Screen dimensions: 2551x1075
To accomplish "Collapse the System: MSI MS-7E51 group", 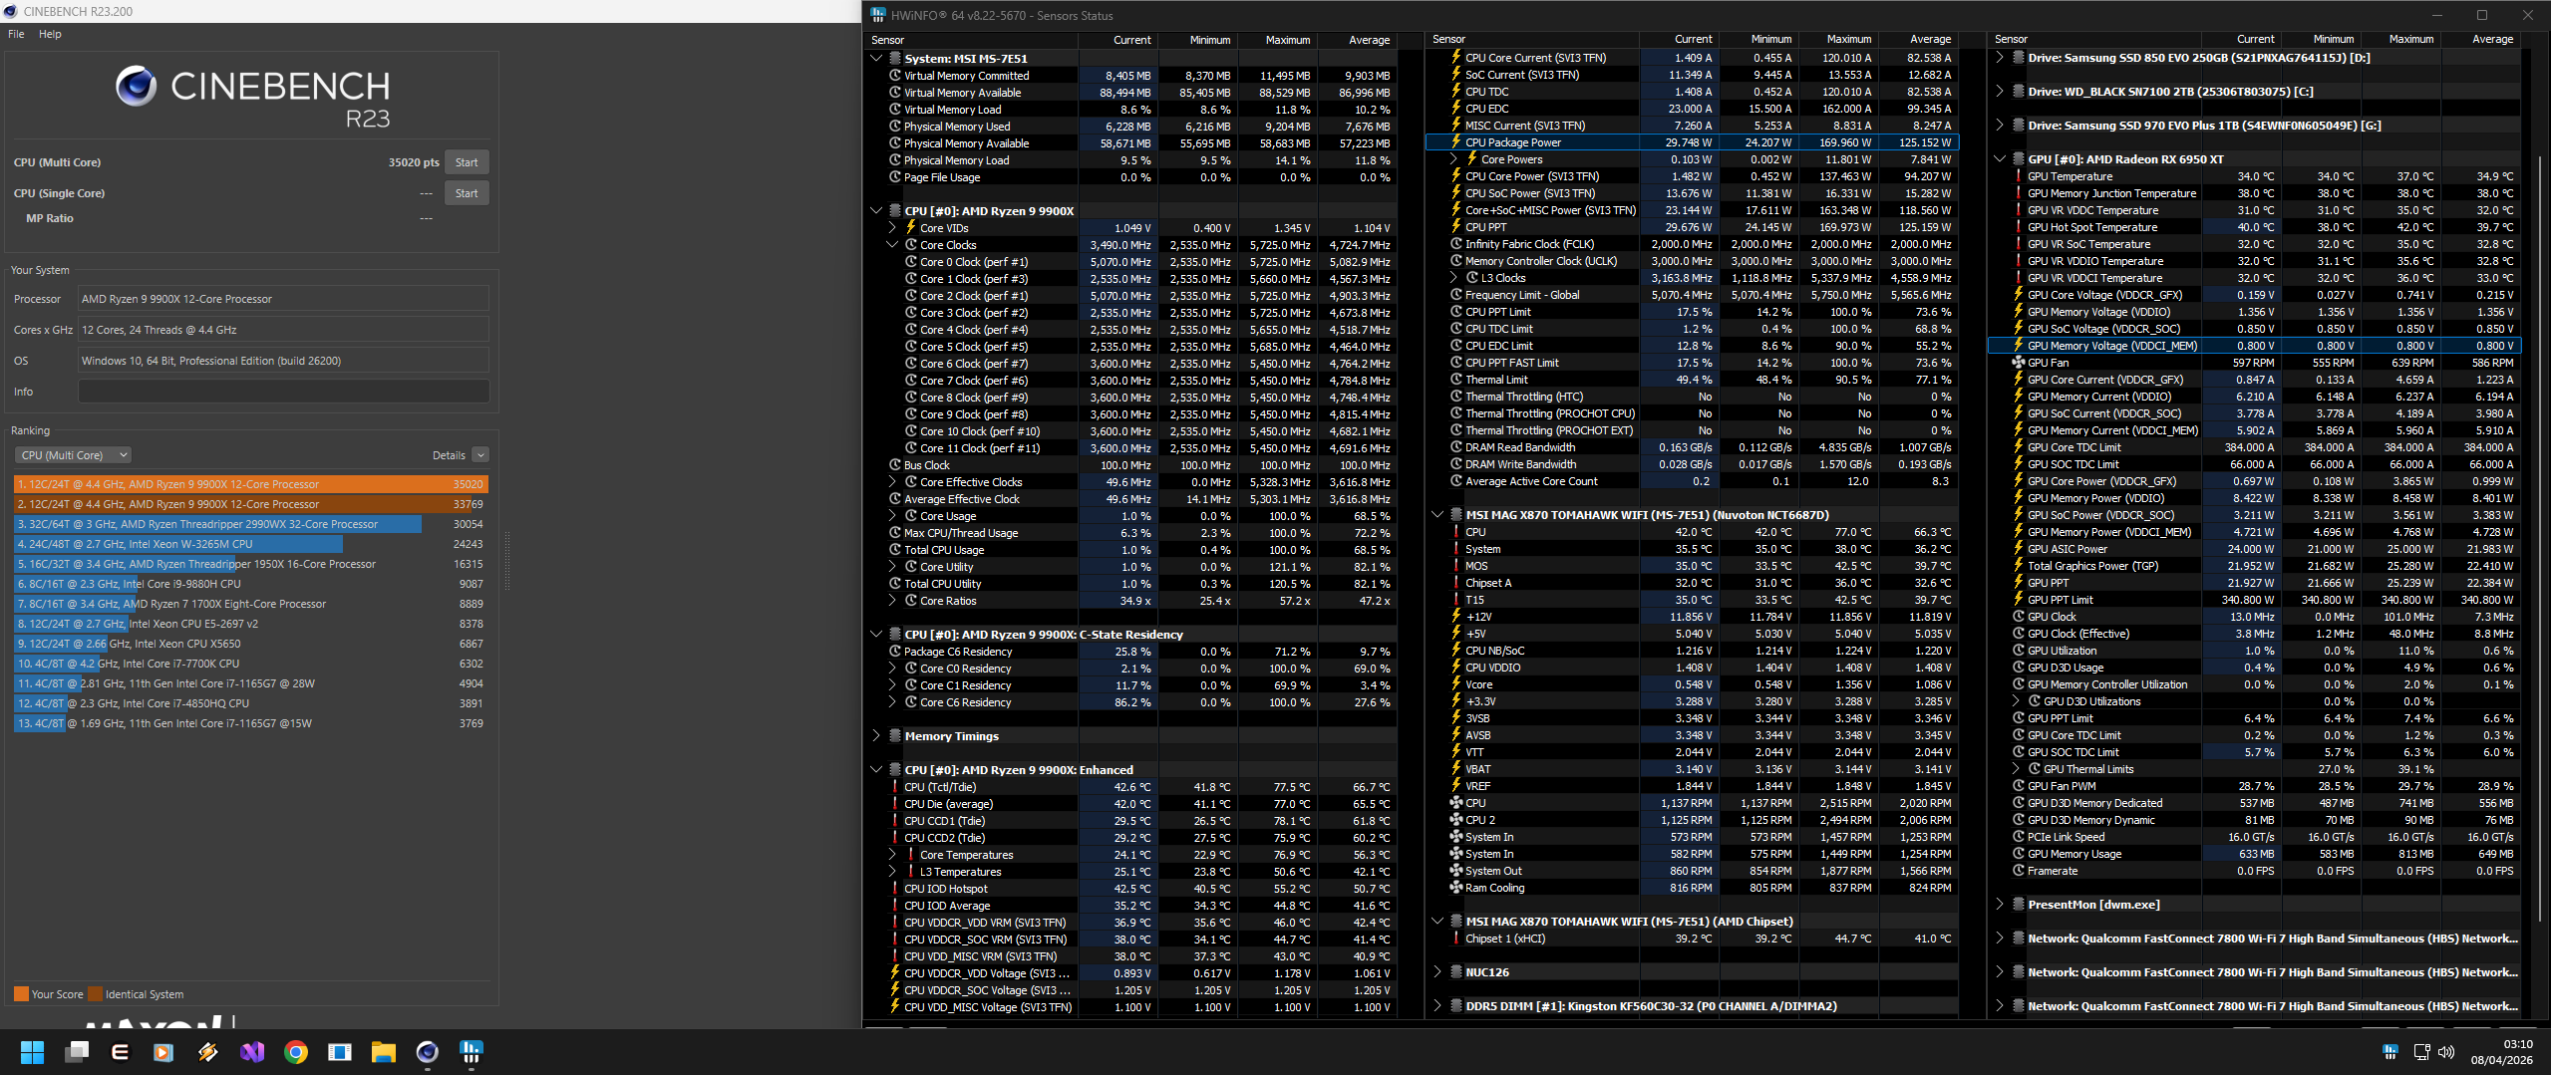I will [876, 59].
